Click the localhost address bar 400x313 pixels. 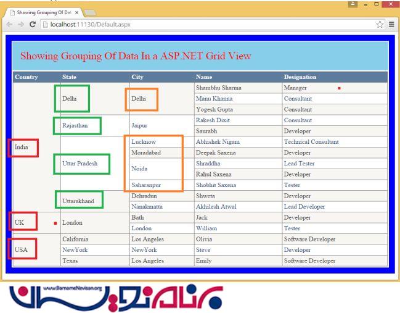click(185, 24)
